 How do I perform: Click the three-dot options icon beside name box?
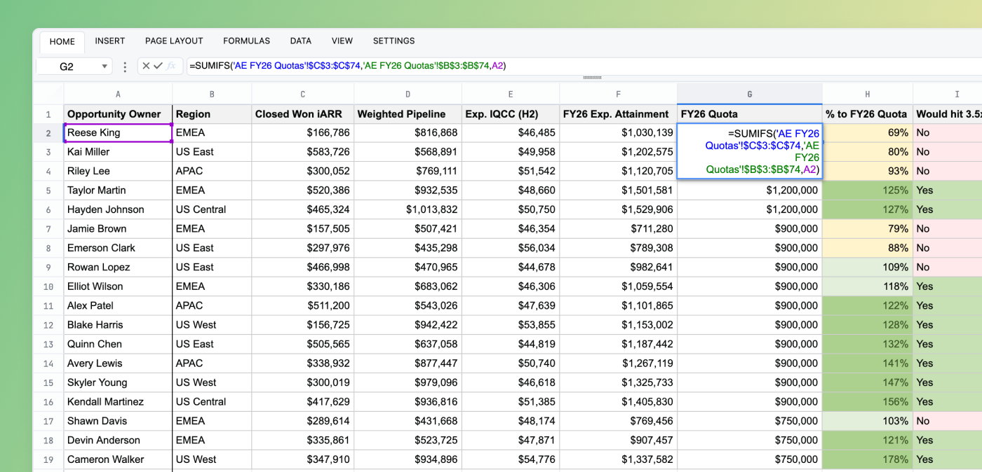tap(125, 67)
